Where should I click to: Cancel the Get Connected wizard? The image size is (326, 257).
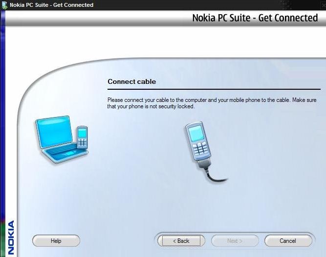(288, 241)
